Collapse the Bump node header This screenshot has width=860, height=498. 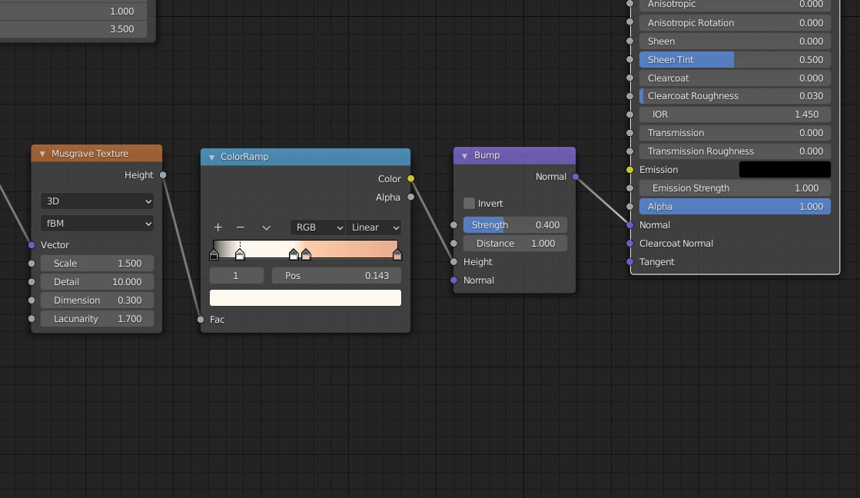tap(463, 155)
